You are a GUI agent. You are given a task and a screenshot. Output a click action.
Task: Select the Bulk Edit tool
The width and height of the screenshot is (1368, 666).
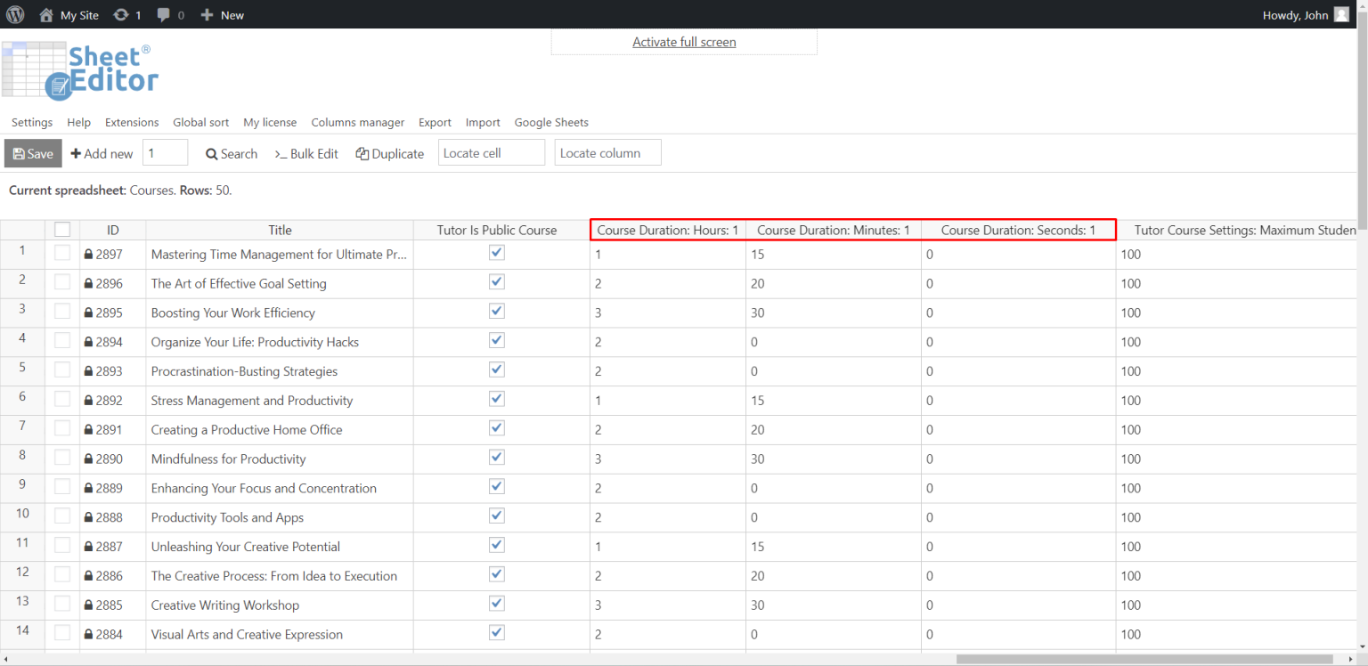(x=306, y=153)
